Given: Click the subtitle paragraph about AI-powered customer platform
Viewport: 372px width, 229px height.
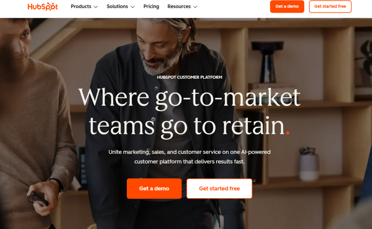Looking at the screenshot, I should [x=189, y=157].
